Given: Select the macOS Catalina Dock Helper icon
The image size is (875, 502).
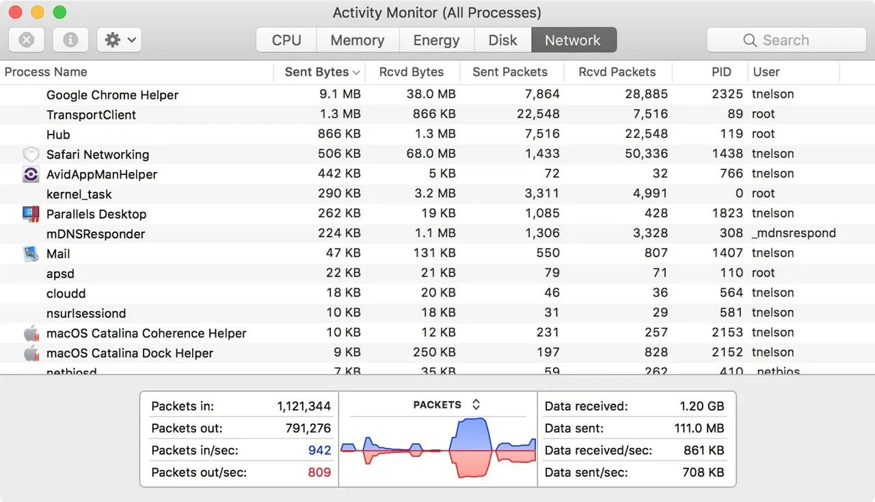Looking at the screenshot, I should (30, 352).
